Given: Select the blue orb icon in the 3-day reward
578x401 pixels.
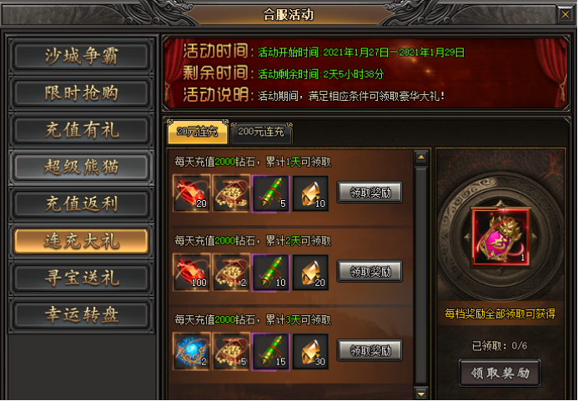Looking at the screenshot, I should coord(191,351).
